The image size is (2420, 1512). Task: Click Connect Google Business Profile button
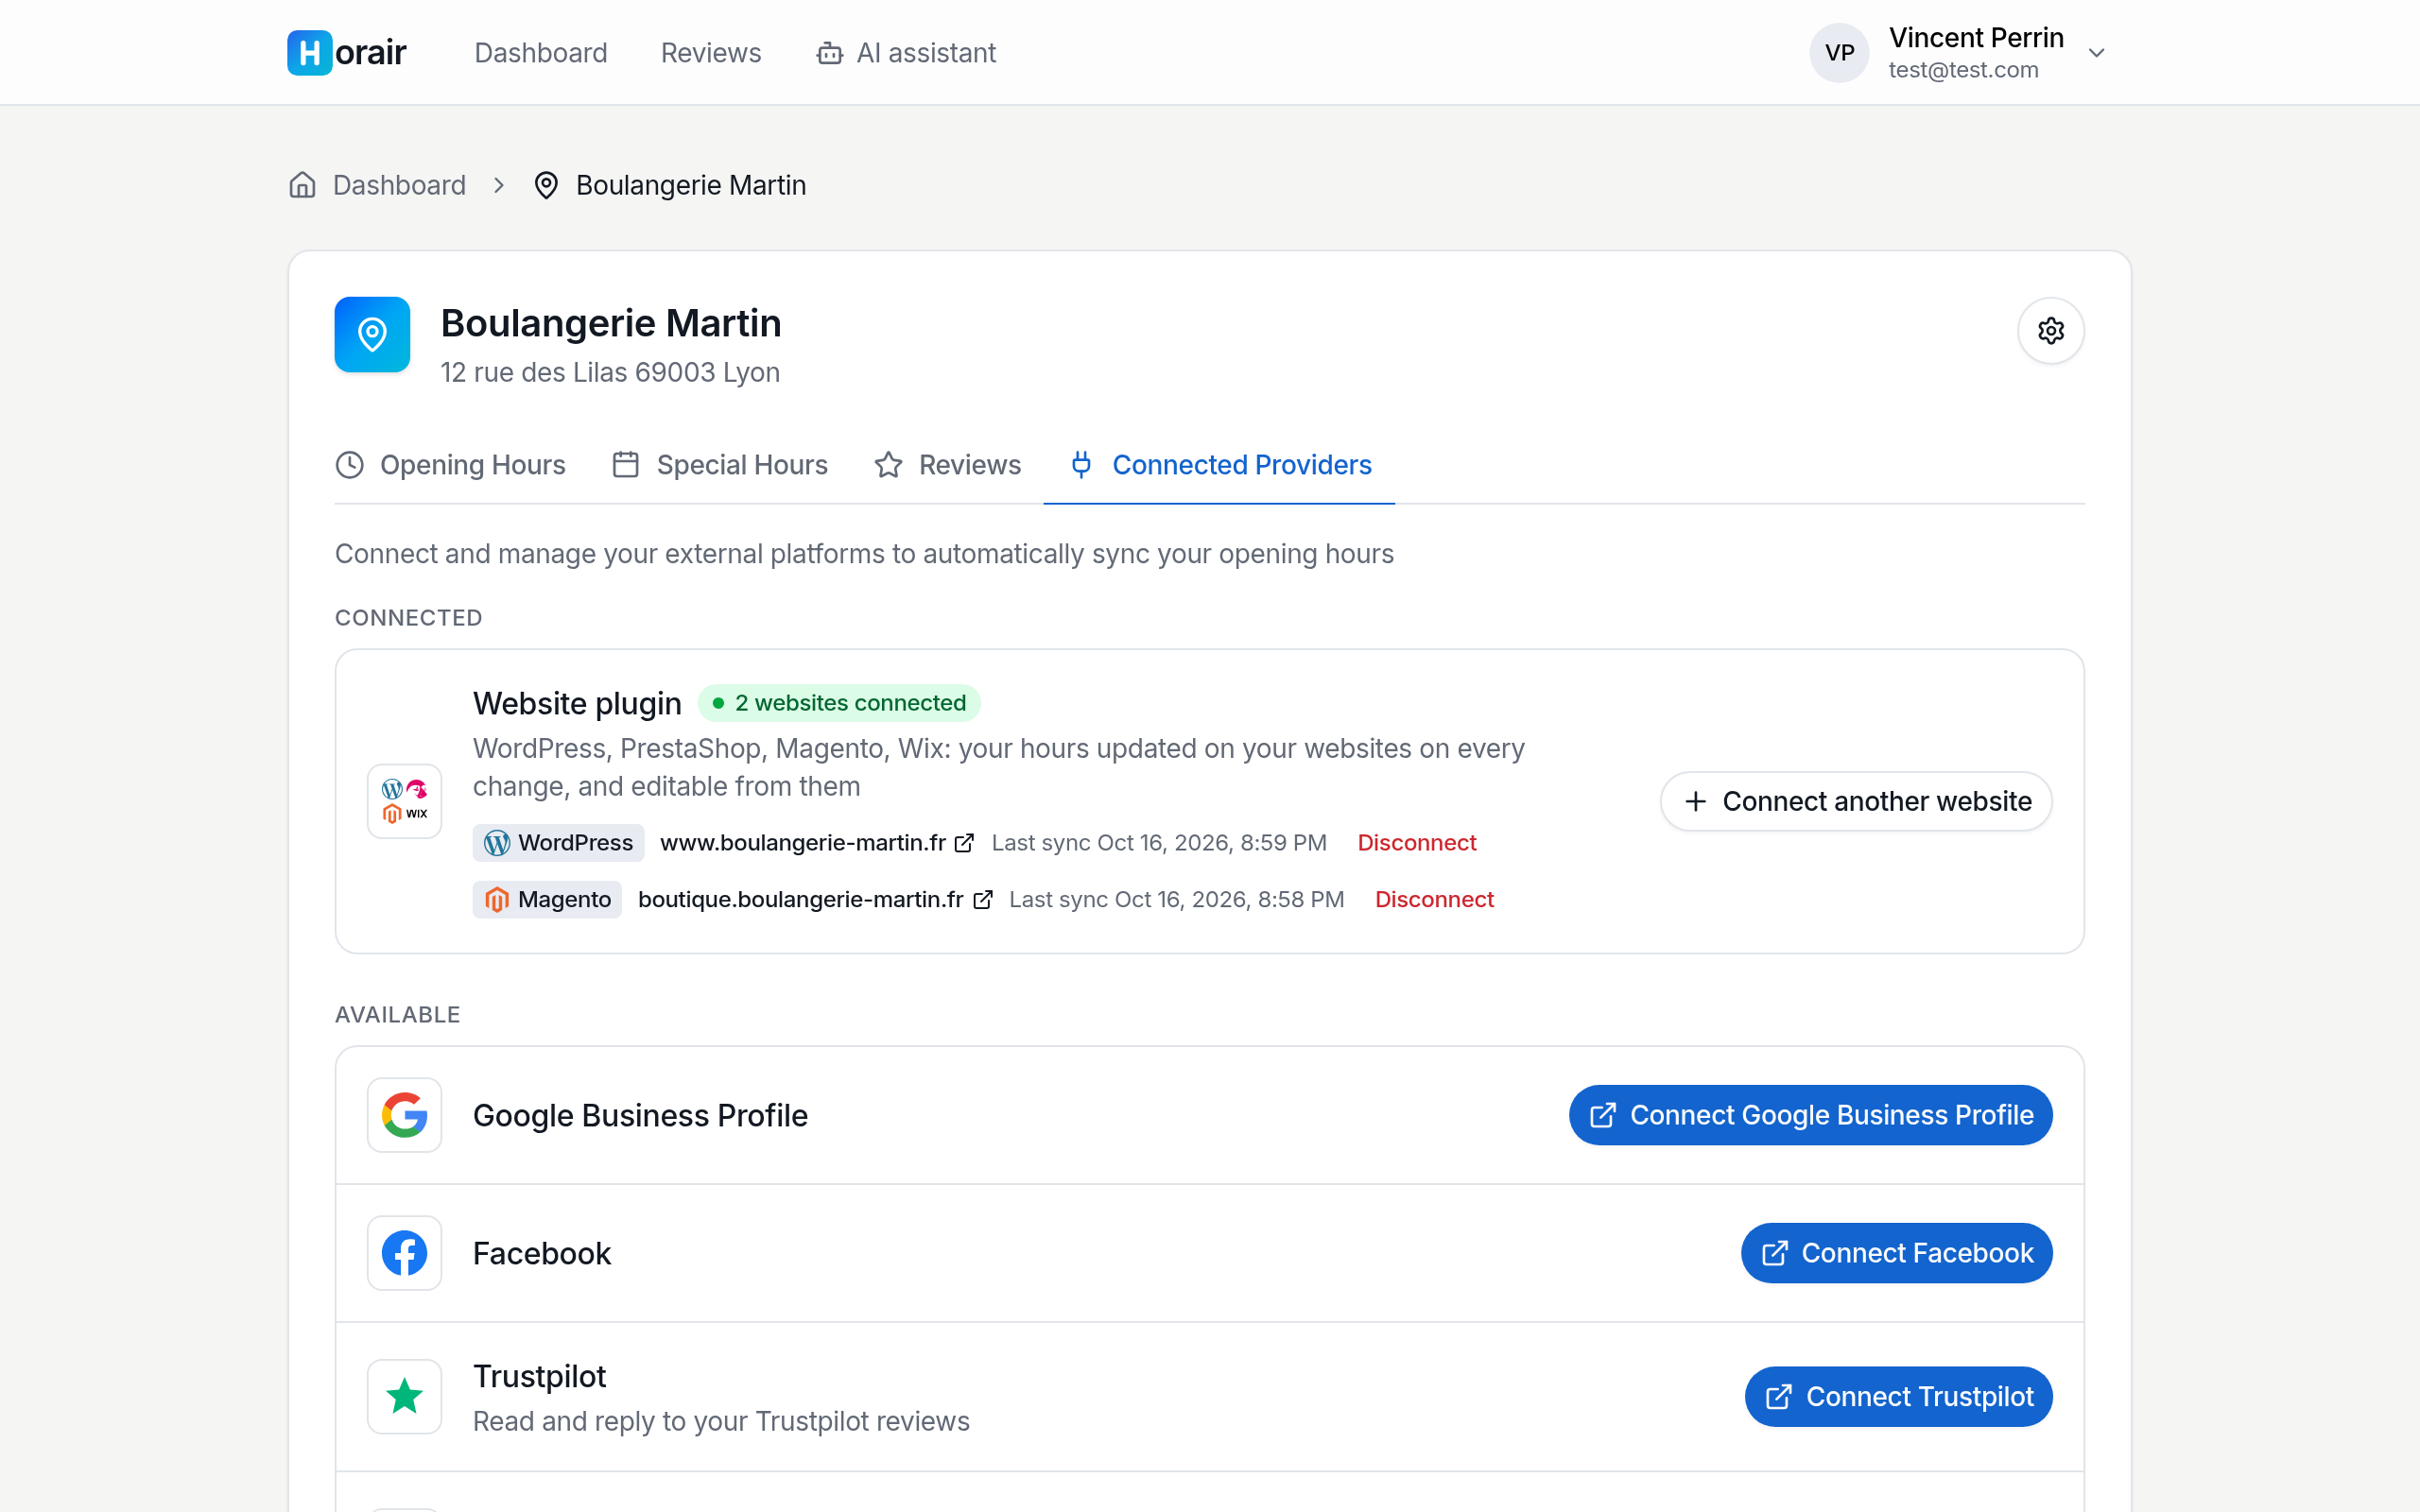pos(1810,1115)
